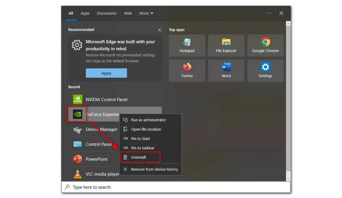The width and height of the screenshot is (342, 198).
Task: Launch Firefox from Top apps
Action: click(187, 71)
